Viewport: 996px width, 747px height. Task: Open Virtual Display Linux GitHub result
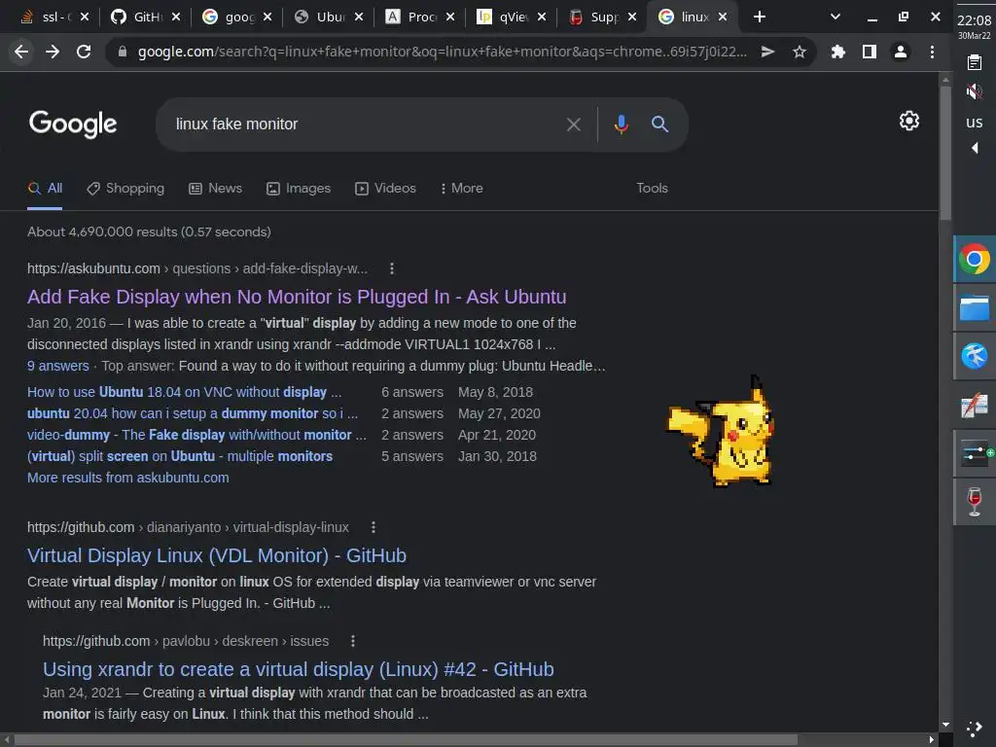point(217,555)
